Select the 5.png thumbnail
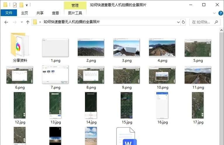Image resolution: width=224 pixels, height=145 pixels. click(x=198, y=48)
